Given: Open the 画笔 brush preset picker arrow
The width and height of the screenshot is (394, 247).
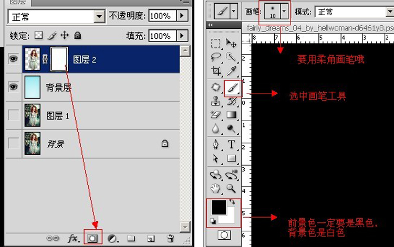Looking at the screenshot, I should (284, 11).
